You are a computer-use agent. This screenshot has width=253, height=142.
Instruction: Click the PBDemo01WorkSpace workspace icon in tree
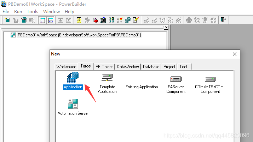coord(13,35)
